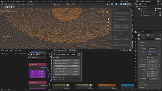The height and width of the screenshot is (91, 162).
Task: Click the node group fake user shield icon
Action: [79, 54]
